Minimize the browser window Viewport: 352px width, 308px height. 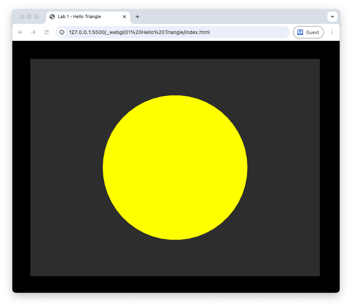pos(29,17)
